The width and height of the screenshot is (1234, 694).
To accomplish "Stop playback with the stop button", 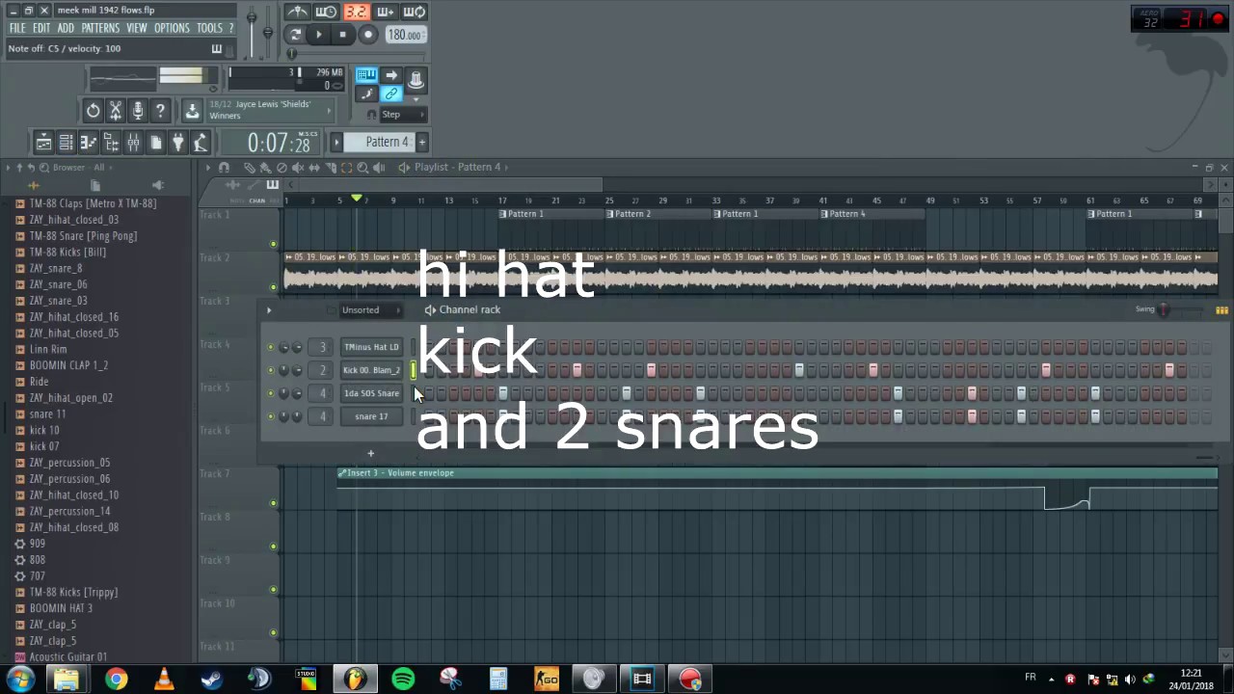I will [342, 35].
